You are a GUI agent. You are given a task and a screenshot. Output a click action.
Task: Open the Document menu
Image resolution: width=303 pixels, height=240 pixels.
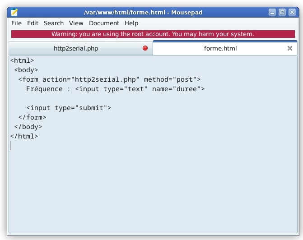(104, 23)
